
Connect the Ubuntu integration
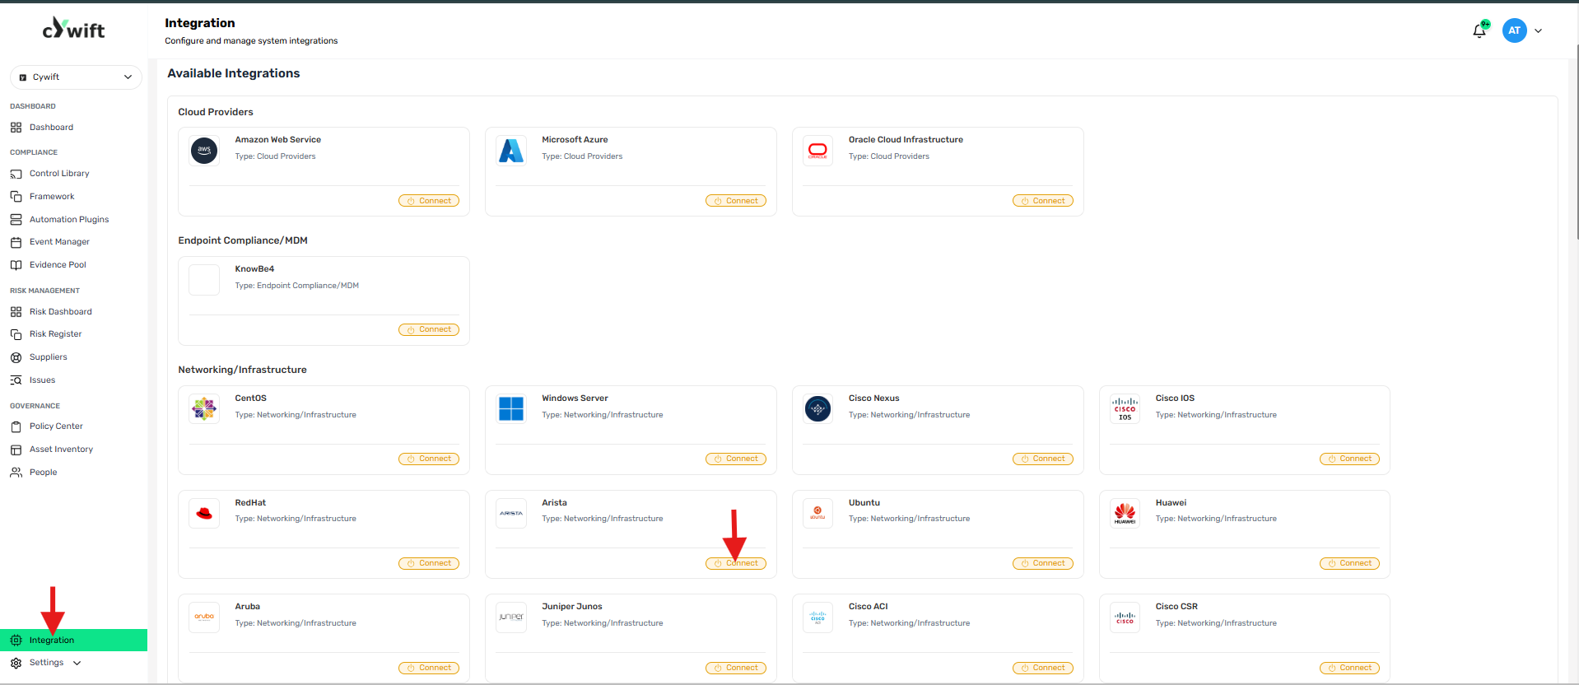coord(1043,563)
